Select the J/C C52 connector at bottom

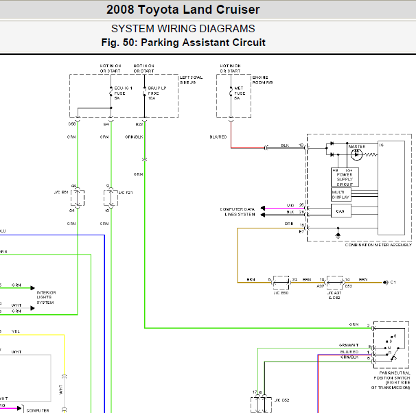[x=261, y=405]
